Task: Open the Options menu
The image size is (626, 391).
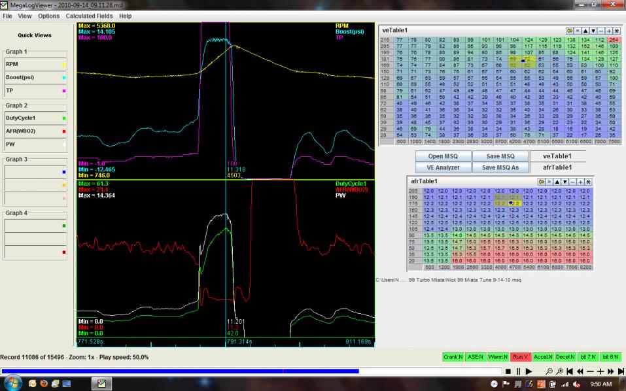Action: (48, 16)
